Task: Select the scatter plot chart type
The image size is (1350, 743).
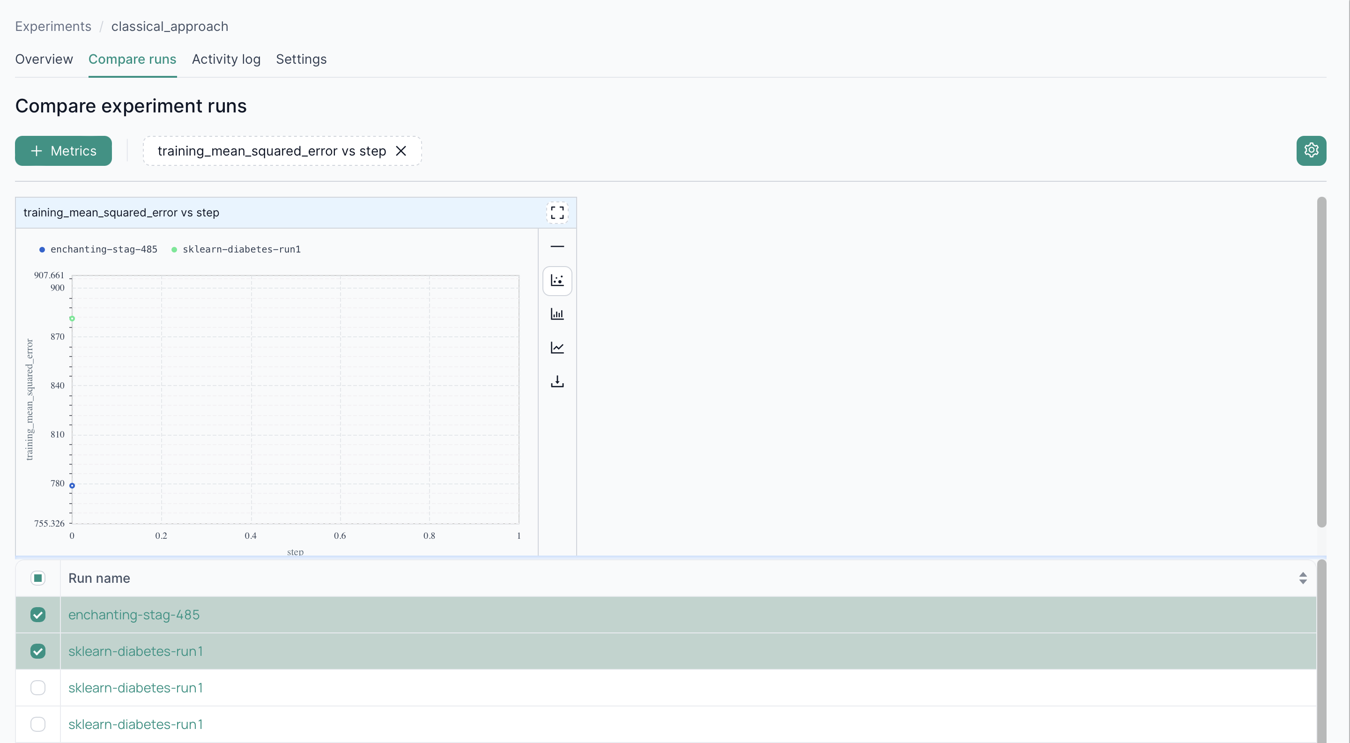Action: [557, 281]
